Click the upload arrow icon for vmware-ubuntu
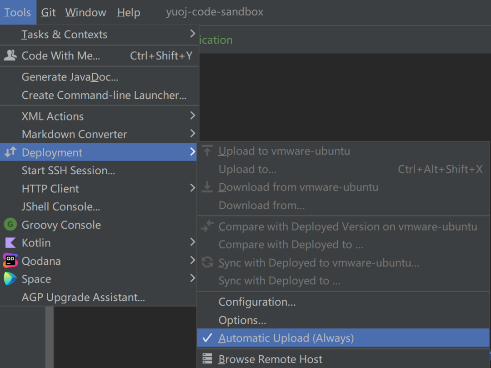This screenshot has width=491, height=368. [207, 151]
